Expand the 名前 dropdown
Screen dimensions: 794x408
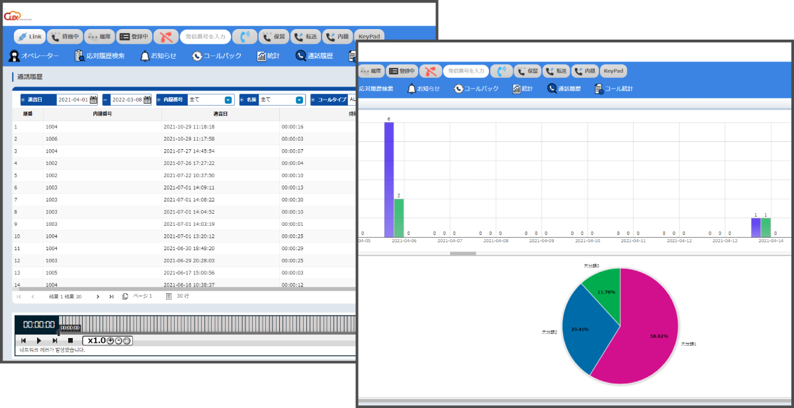tap(298, 100)
